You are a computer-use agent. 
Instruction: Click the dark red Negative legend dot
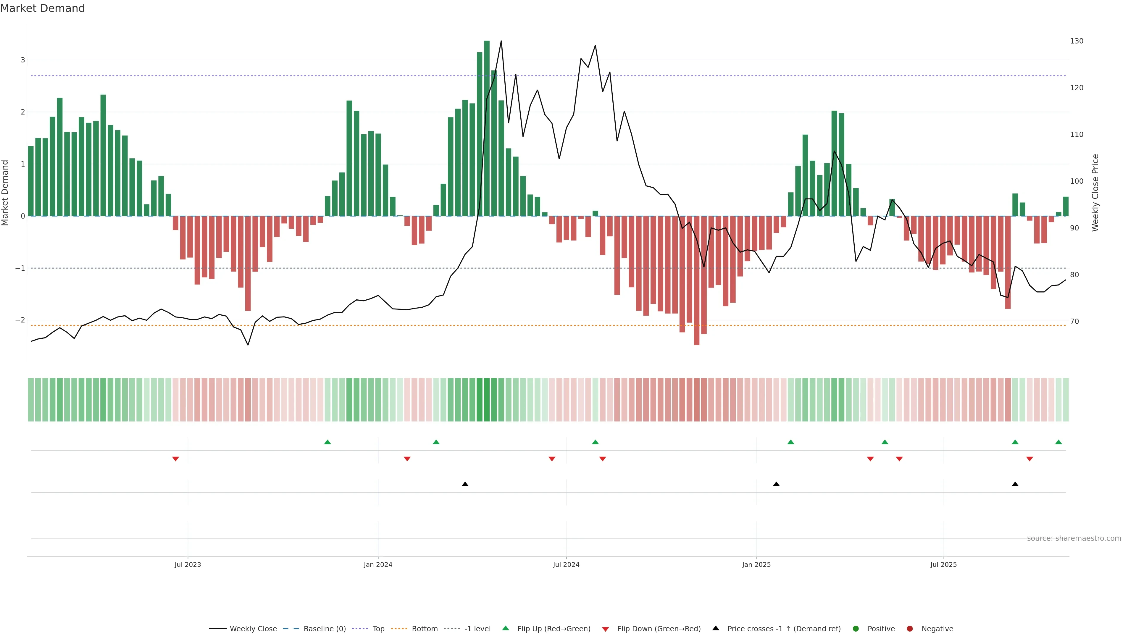910,629
